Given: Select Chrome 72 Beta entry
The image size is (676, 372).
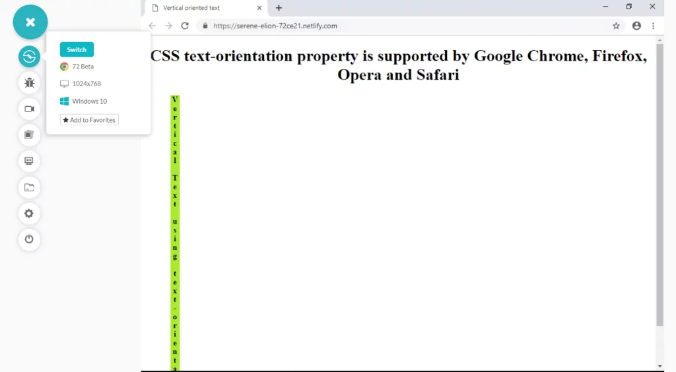Looking at the screenshot, I should pyautogui.click(x=77, y=67).
